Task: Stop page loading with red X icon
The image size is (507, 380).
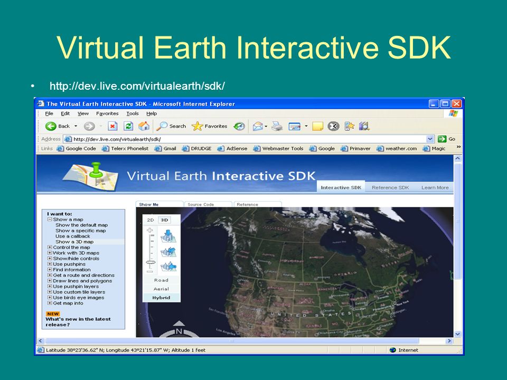Action: pos(112,126)
